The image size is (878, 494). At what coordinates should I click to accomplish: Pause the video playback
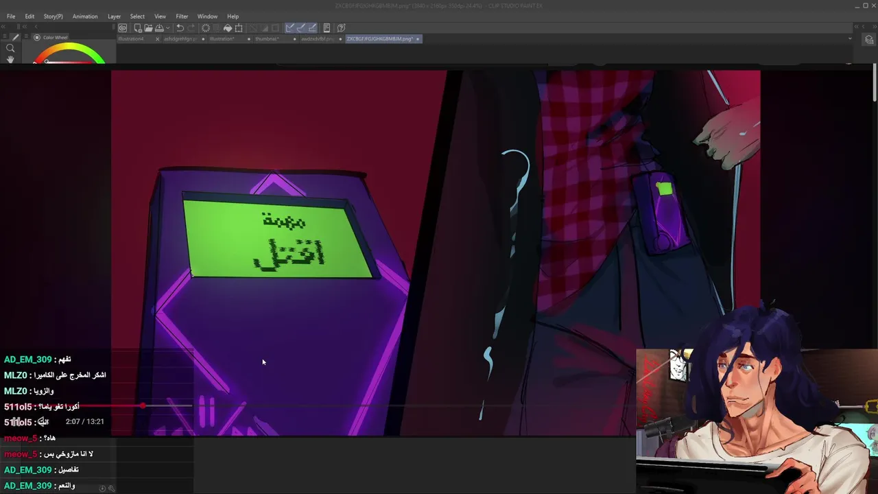(x=15, y=422)
